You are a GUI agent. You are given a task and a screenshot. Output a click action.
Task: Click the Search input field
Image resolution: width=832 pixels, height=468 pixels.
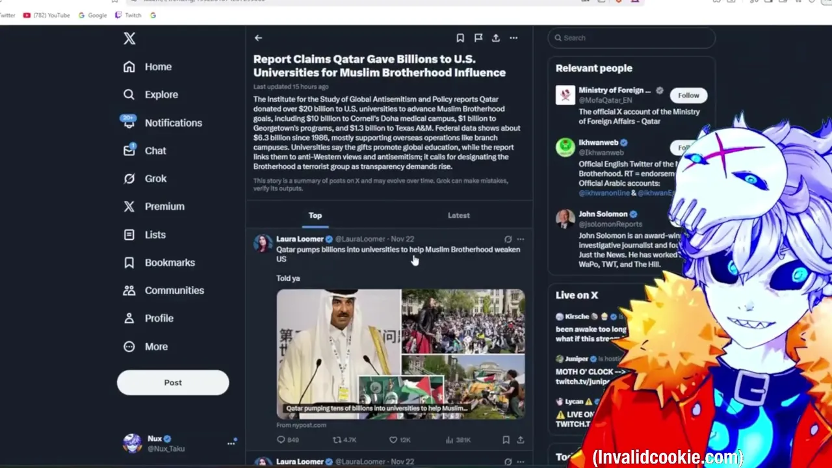tap(632, 38)
